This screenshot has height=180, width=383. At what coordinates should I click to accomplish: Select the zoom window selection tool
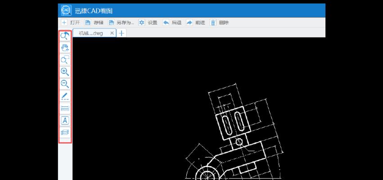(x=65, y=60)
